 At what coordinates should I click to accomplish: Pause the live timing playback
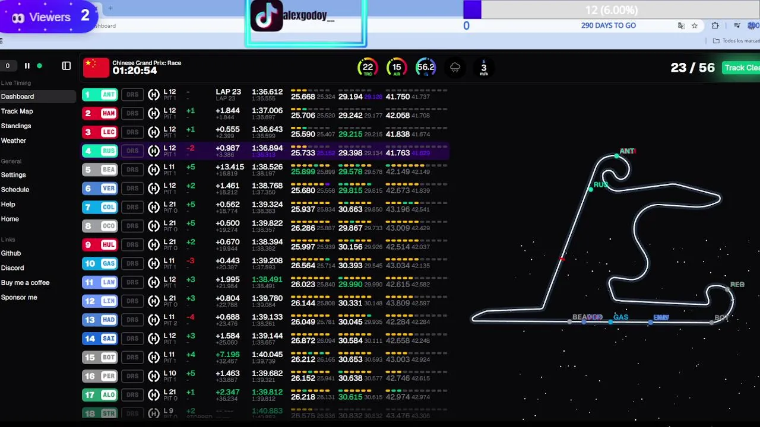27,66
